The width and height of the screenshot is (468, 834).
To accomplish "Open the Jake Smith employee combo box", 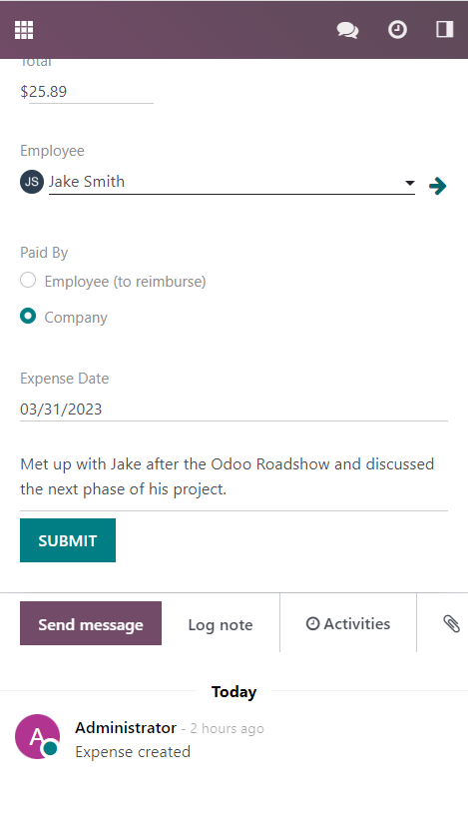I will pyautogui.click(x=232, y=182).
